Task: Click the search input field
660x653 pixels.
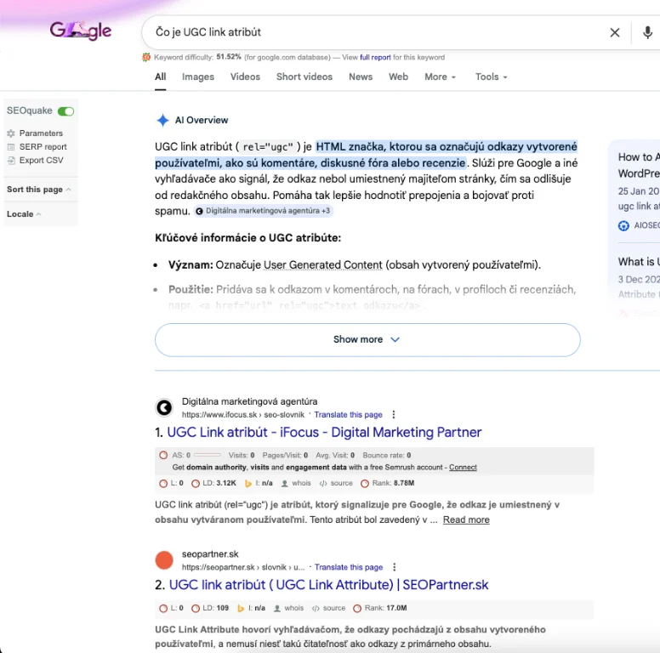Action: 374,32
